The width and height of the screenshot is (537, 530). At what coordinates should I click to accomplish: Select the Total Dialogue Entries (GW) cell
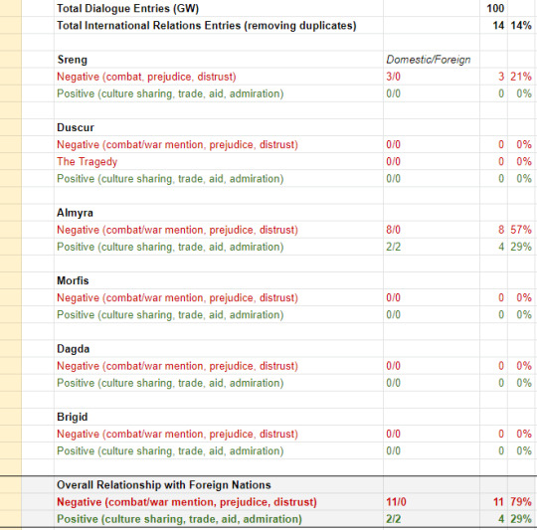(219, 8)
